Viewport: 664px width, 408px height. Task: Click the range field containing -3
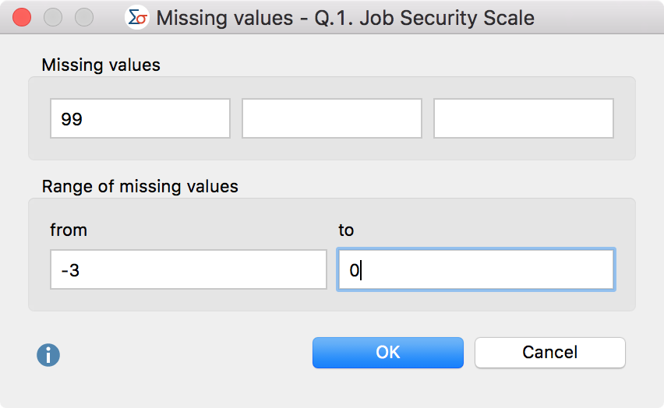coord(189,269)
